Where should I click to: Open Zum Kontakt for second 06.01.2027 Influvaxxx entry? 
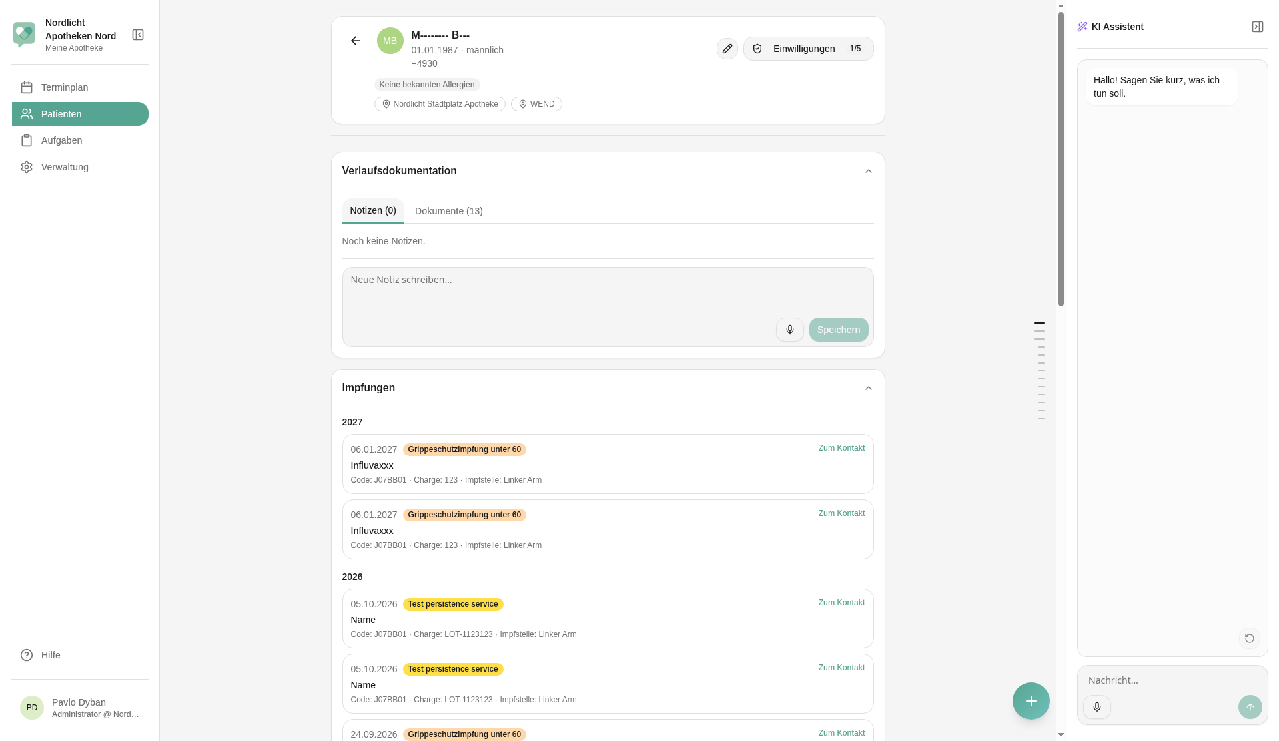tap(841, 513)
